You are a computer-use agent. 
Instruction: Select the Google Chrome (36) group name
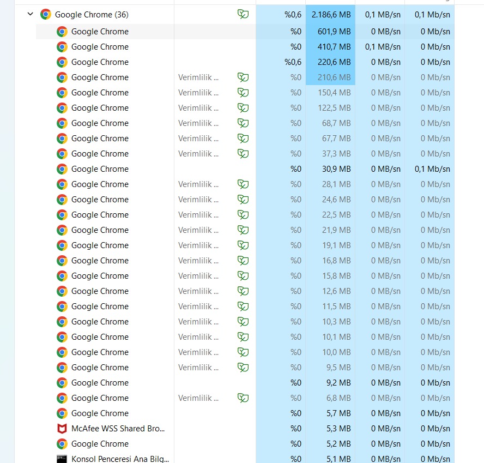(92, 15)
